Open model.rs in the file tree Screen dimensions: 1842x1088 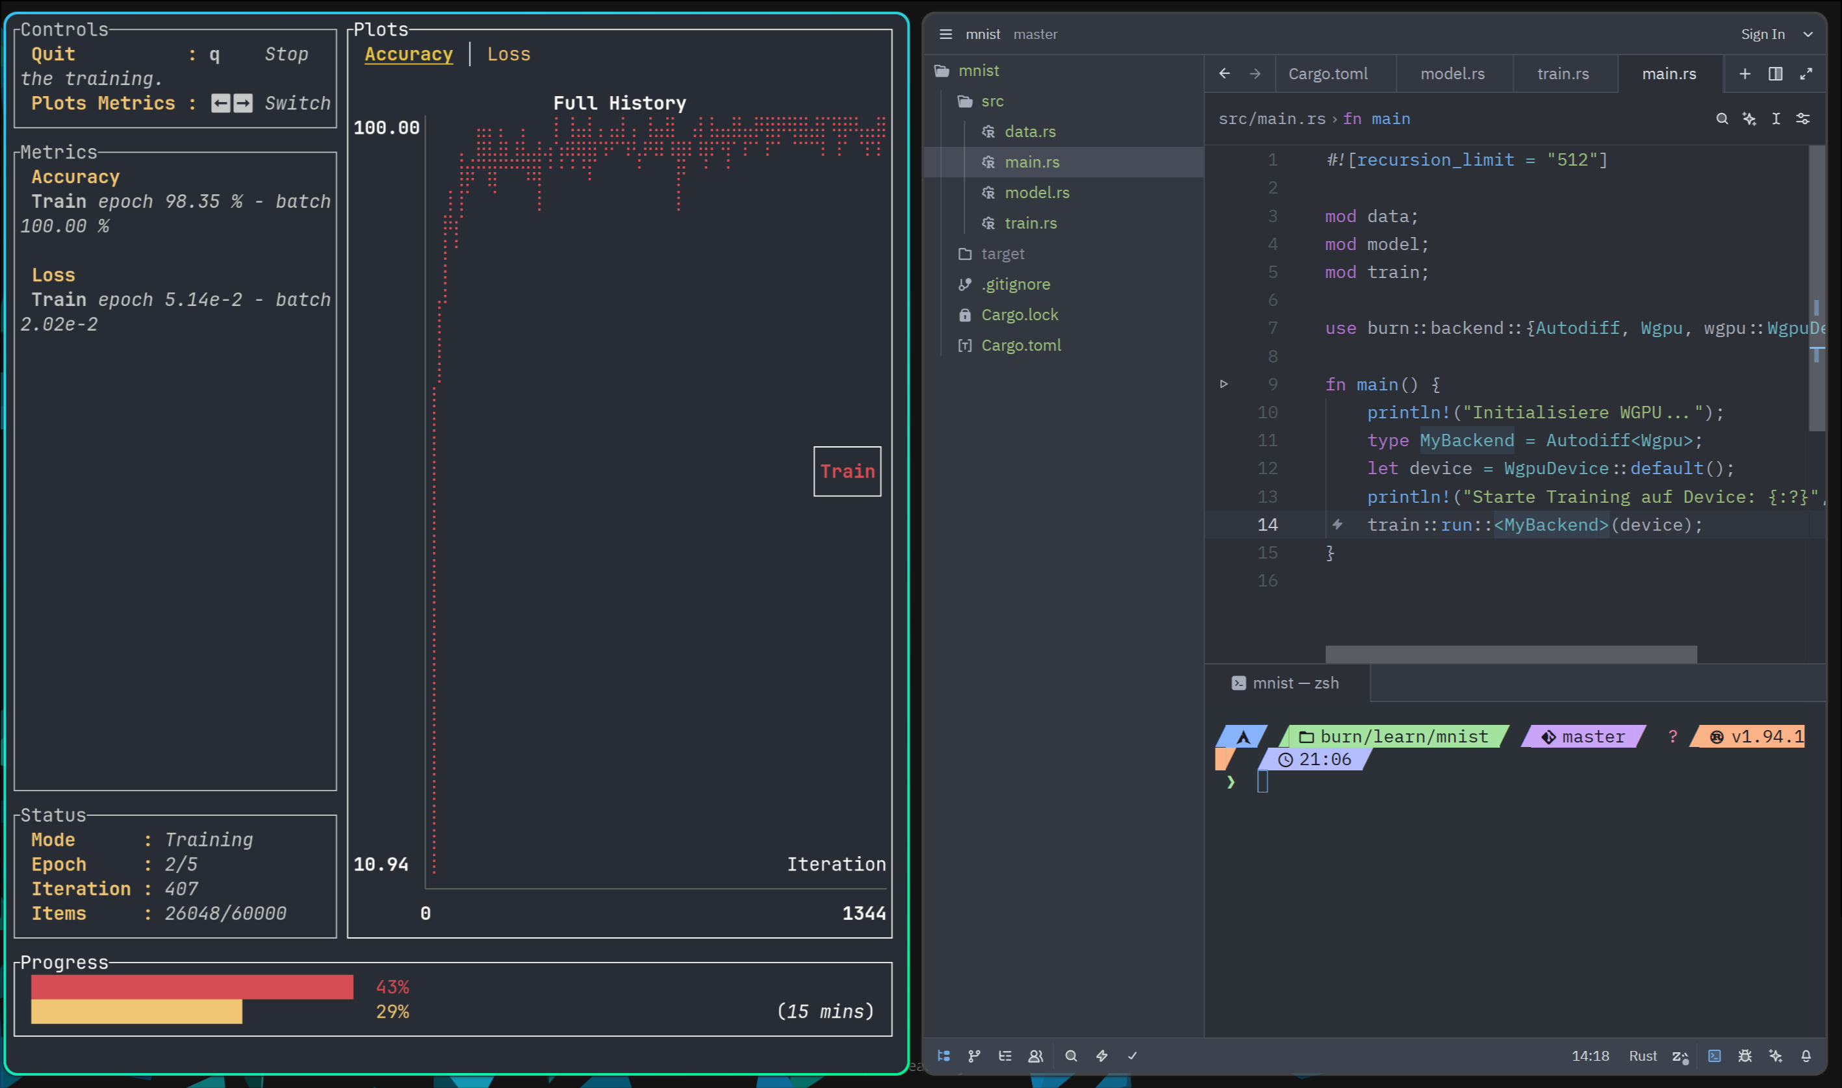click(1036, 193)
